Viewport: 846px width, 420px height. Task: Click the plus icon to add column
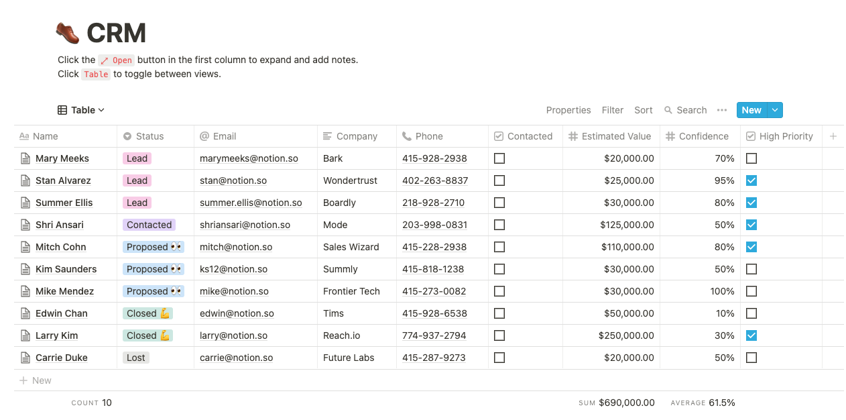pos(833,136)
